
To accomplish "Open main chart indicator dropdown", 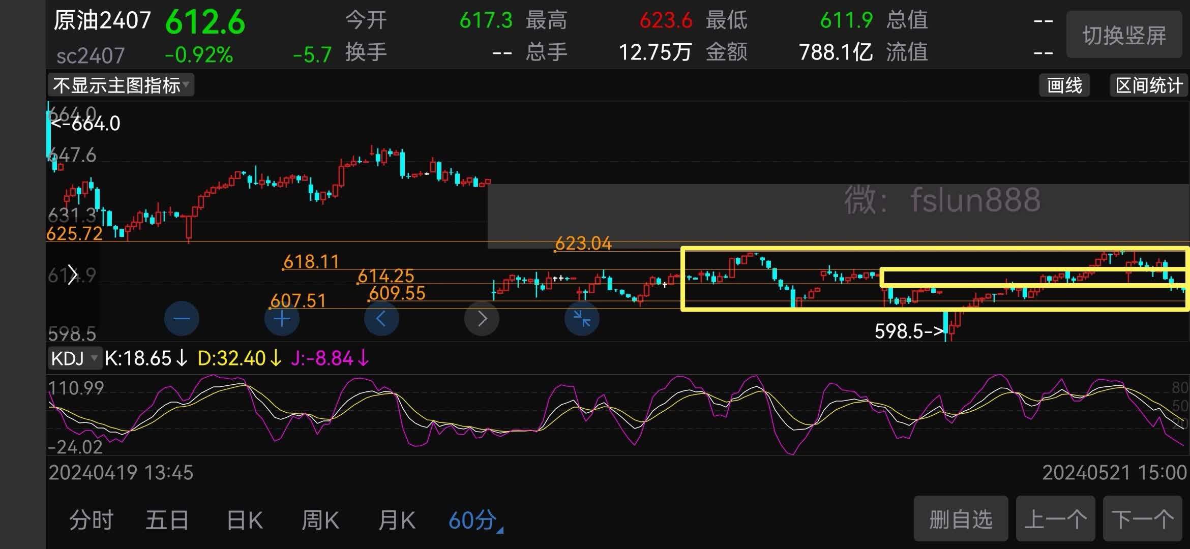I will click(121, 85).
